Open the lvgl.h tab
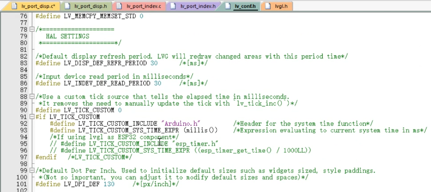 (x=277, y=6)
